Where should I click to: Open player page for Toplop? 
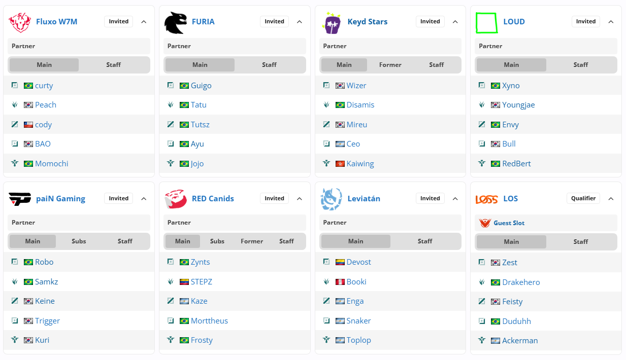[359, 340]
